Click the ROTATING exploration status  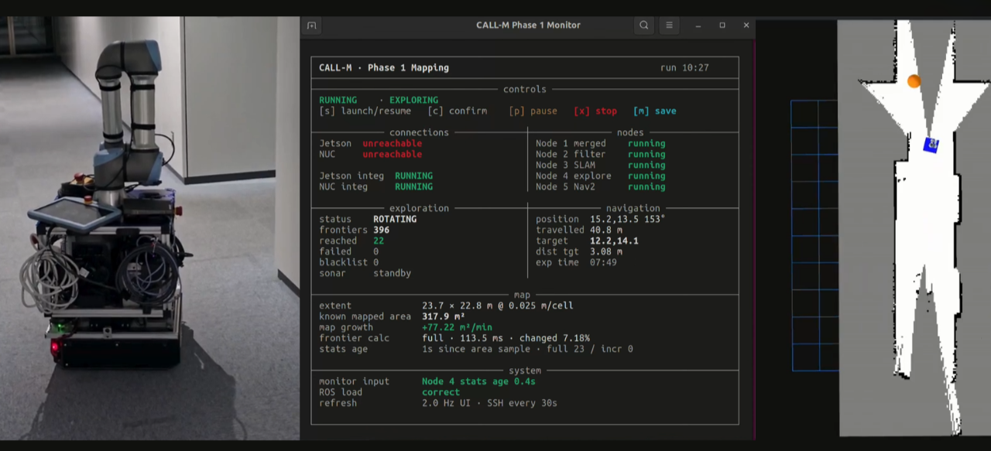tap(395, 220)
